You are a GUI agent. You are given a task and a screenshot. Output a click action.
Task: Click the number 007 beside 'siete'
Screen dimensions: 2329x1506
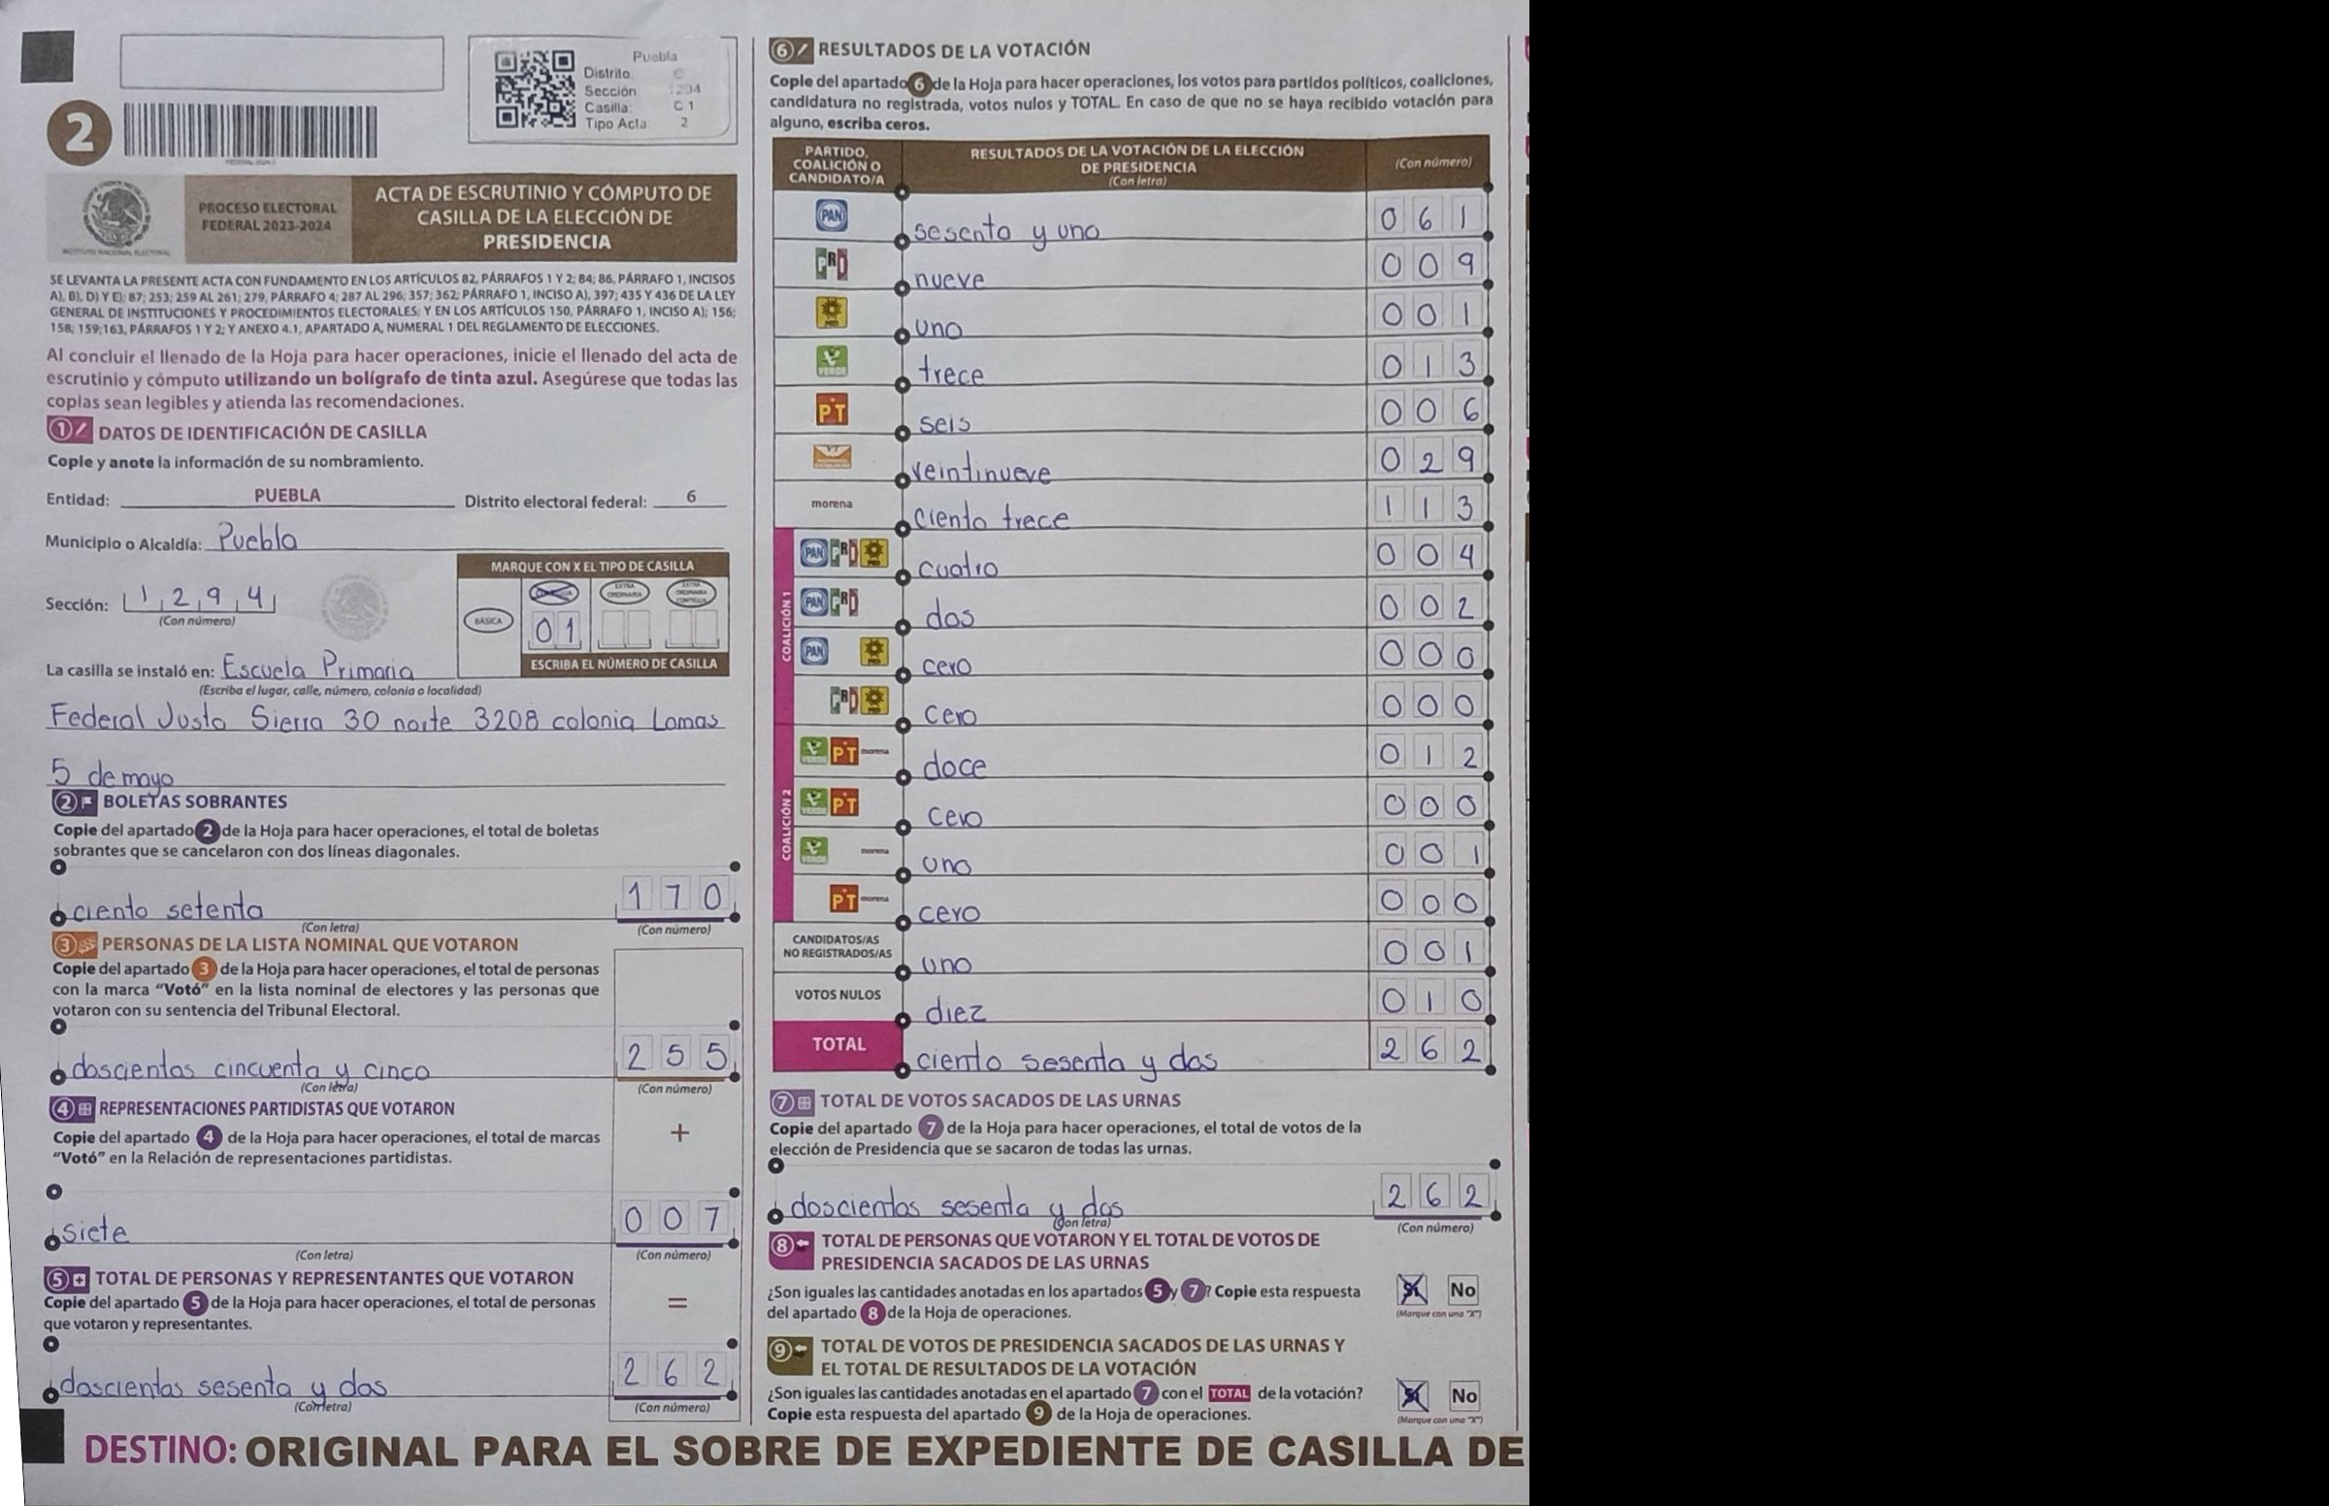pyautogui.click(x=675, y=1220)
